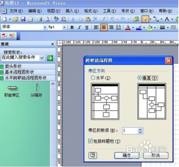Toggle Underline formatting
Image resolution: width=179 pixels, height=167 pixels.
(87, 27)
